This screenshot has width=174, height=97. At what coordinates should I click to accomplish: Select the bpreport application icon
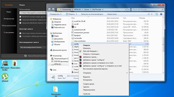coord(73,35)
